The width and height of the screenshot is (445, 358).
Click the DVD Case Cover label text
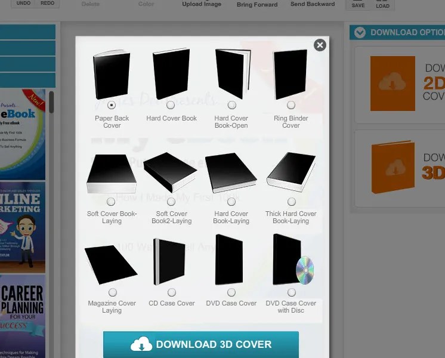click(x=231, y=303)
